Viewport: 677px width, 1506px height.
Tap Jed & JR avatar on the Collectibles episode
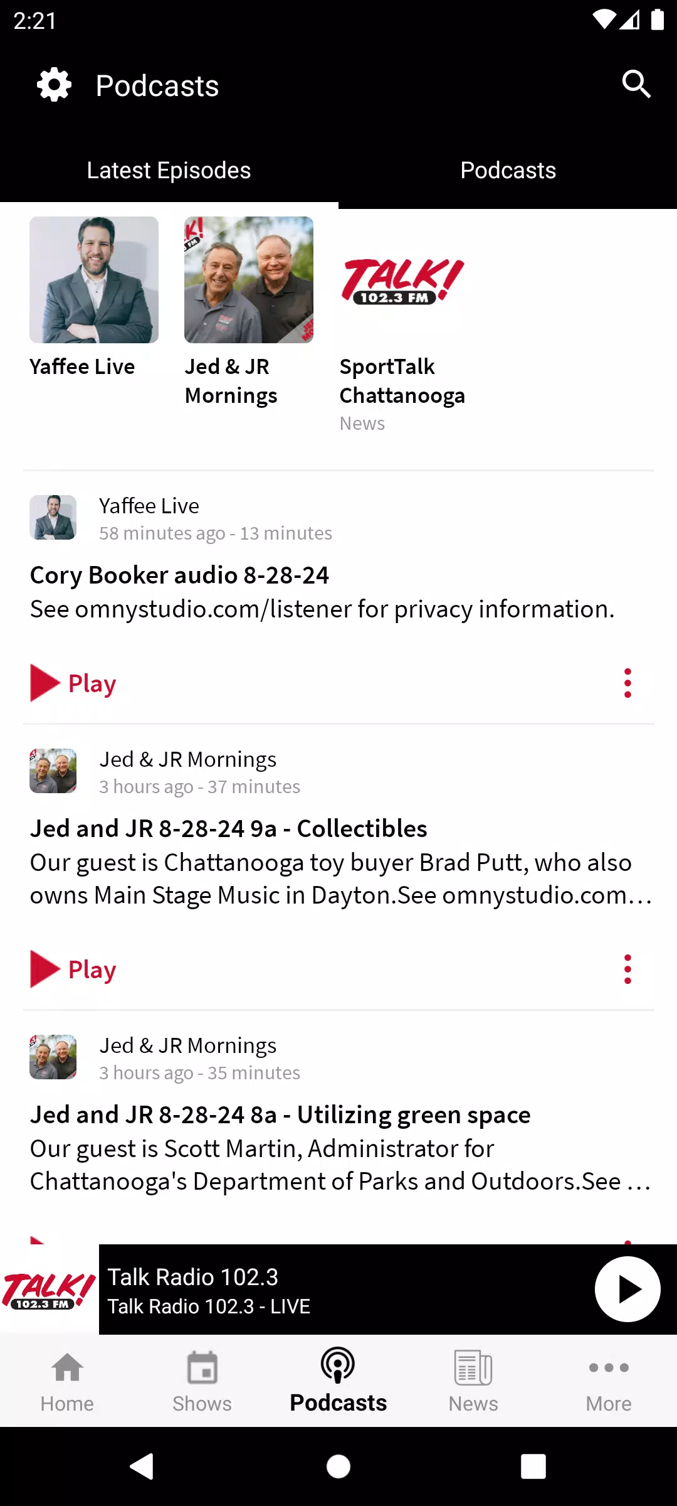click(x=53, y=771)
